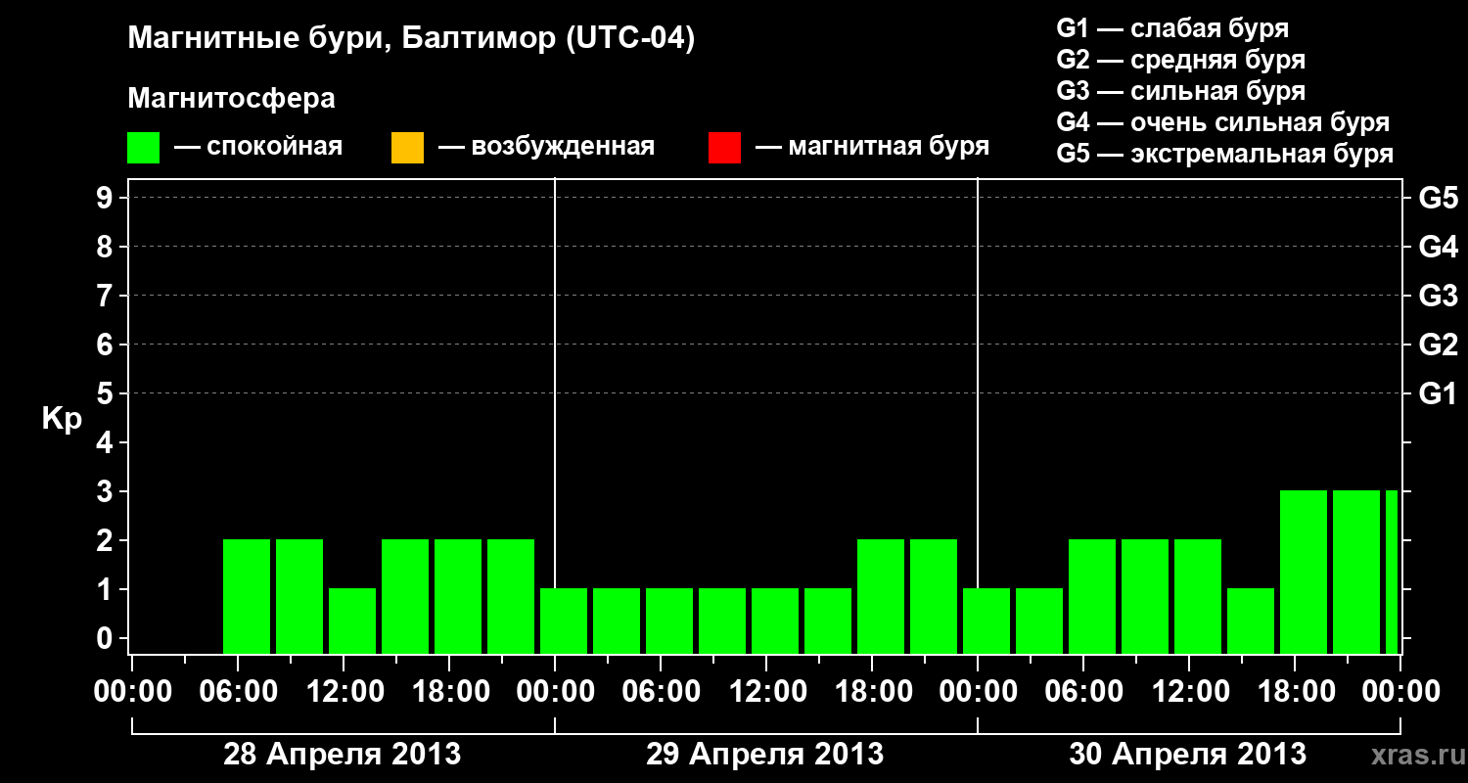Image resolution: width=1468 pixels, height=783 pixels.
Task: Select the Kp 2 bar at 18:00 on 29 April
Action: pyautogui.click(x=881, y=596)
